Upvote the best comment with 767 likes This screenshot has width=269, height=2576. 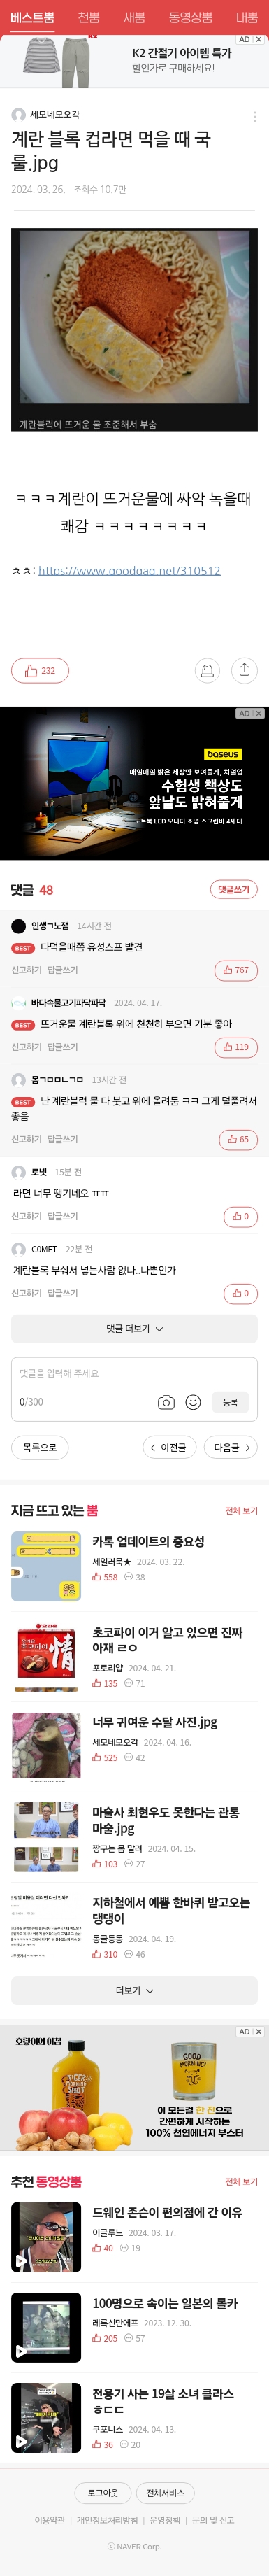(x=236, y=970)
